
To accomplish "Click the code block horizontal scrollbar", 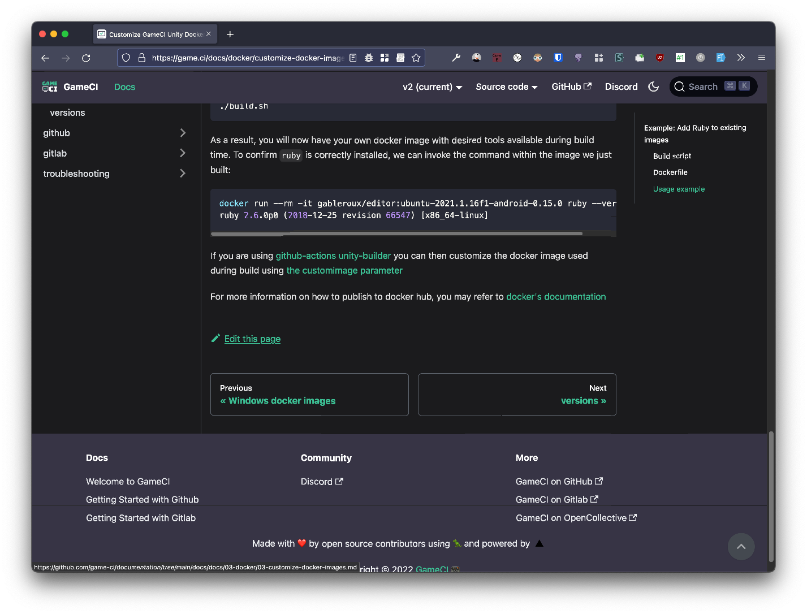I will (x=397, y=233).
